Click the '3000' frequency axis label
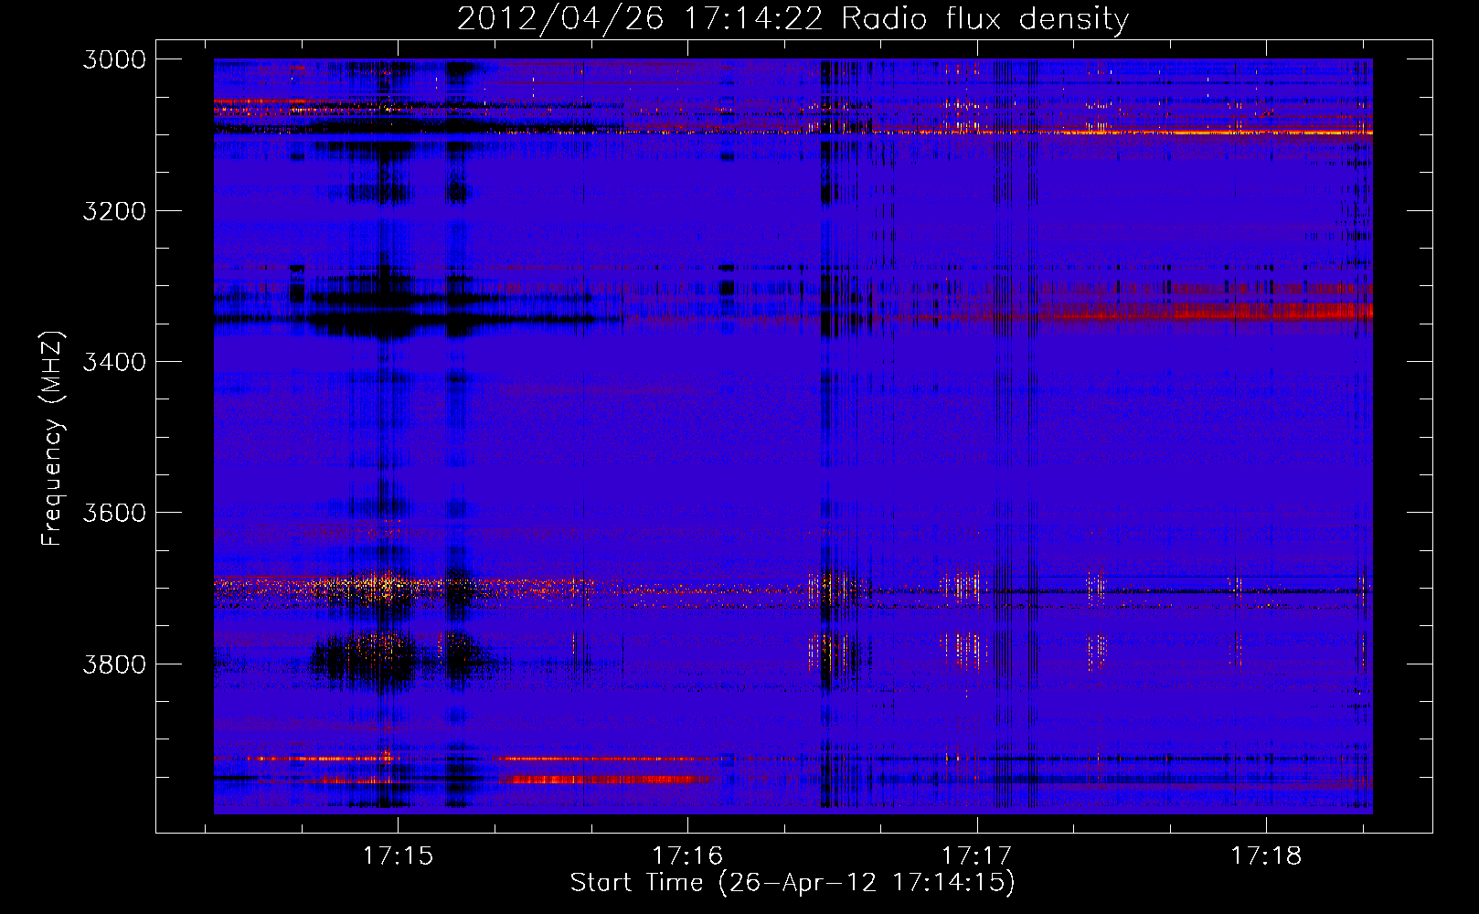 [x=114, y=59]
